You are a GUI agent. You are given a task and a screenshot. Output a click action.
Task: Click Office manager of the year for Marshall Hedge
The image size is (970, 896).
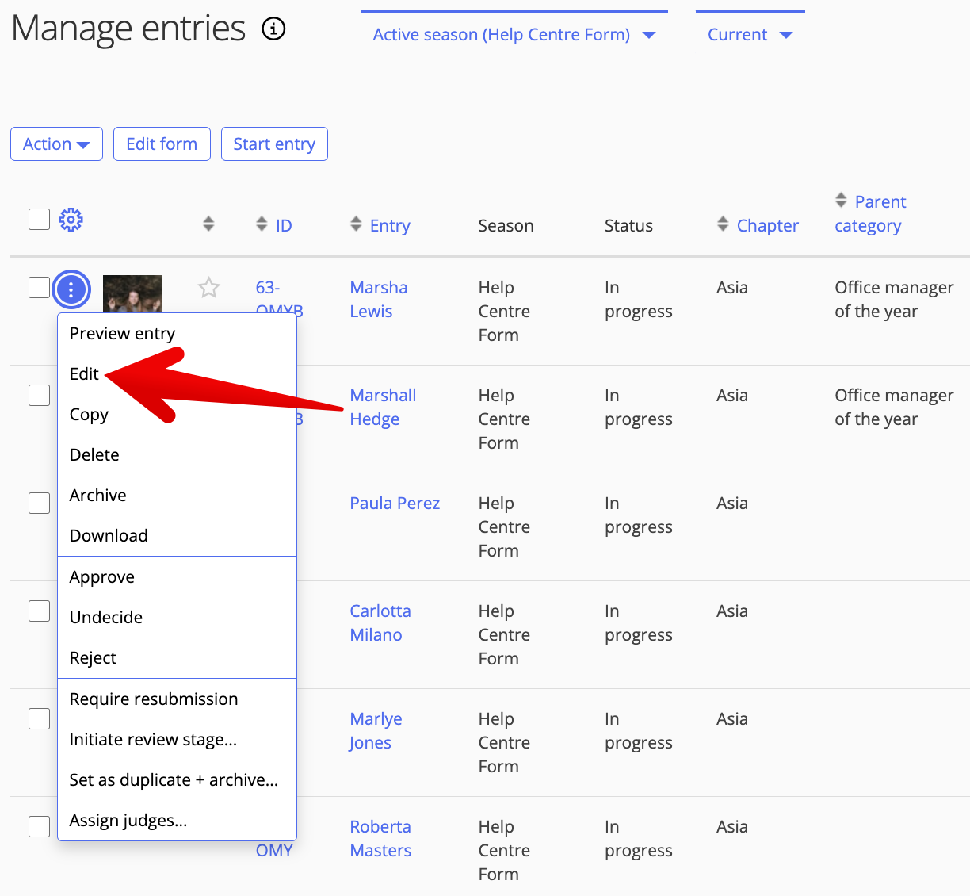tap(894, 407)
